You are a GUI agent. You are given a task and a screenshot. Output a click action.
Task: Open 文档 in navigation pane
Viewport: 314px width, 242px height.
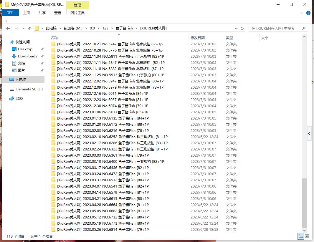[x=22, y=63]
